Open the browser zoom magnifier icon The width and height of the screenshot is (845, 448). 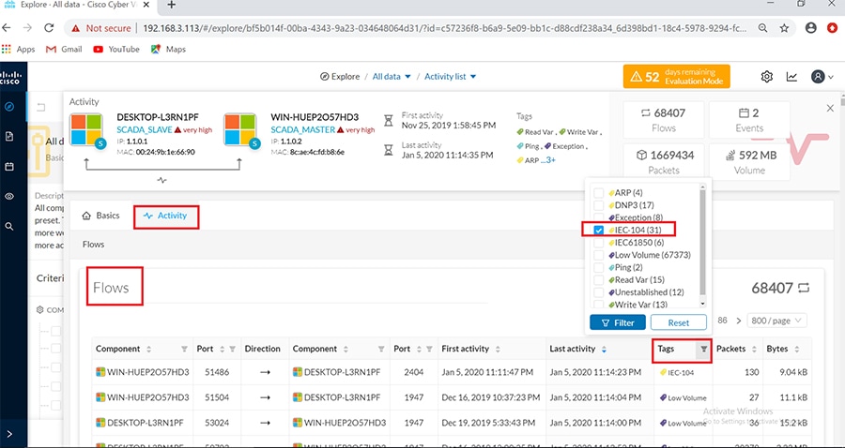tap(762, 28)
